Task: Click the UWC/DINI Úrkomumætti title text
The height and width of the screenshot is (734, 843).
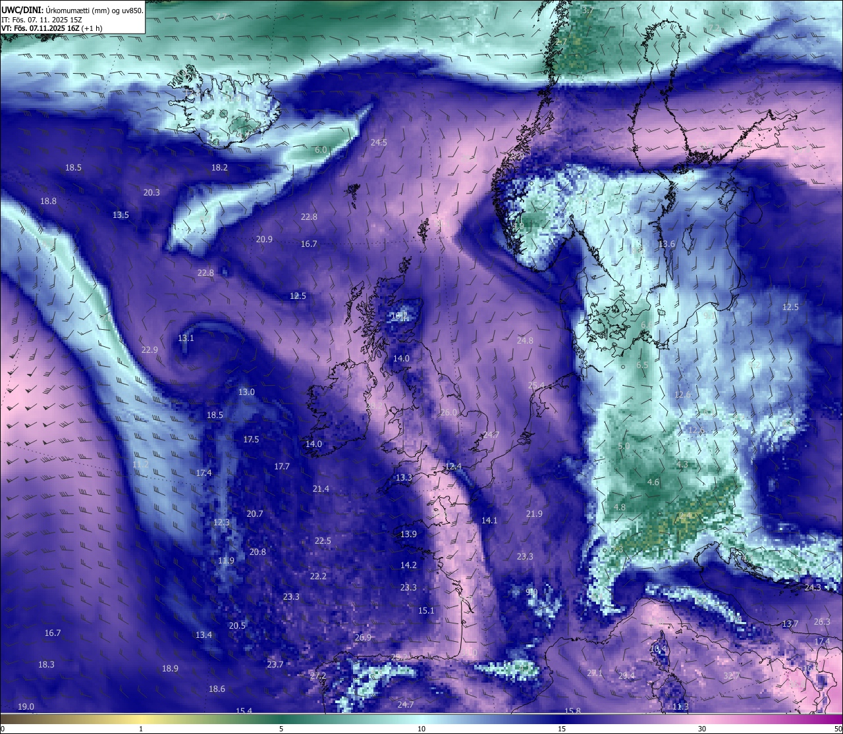Action: 72,10
